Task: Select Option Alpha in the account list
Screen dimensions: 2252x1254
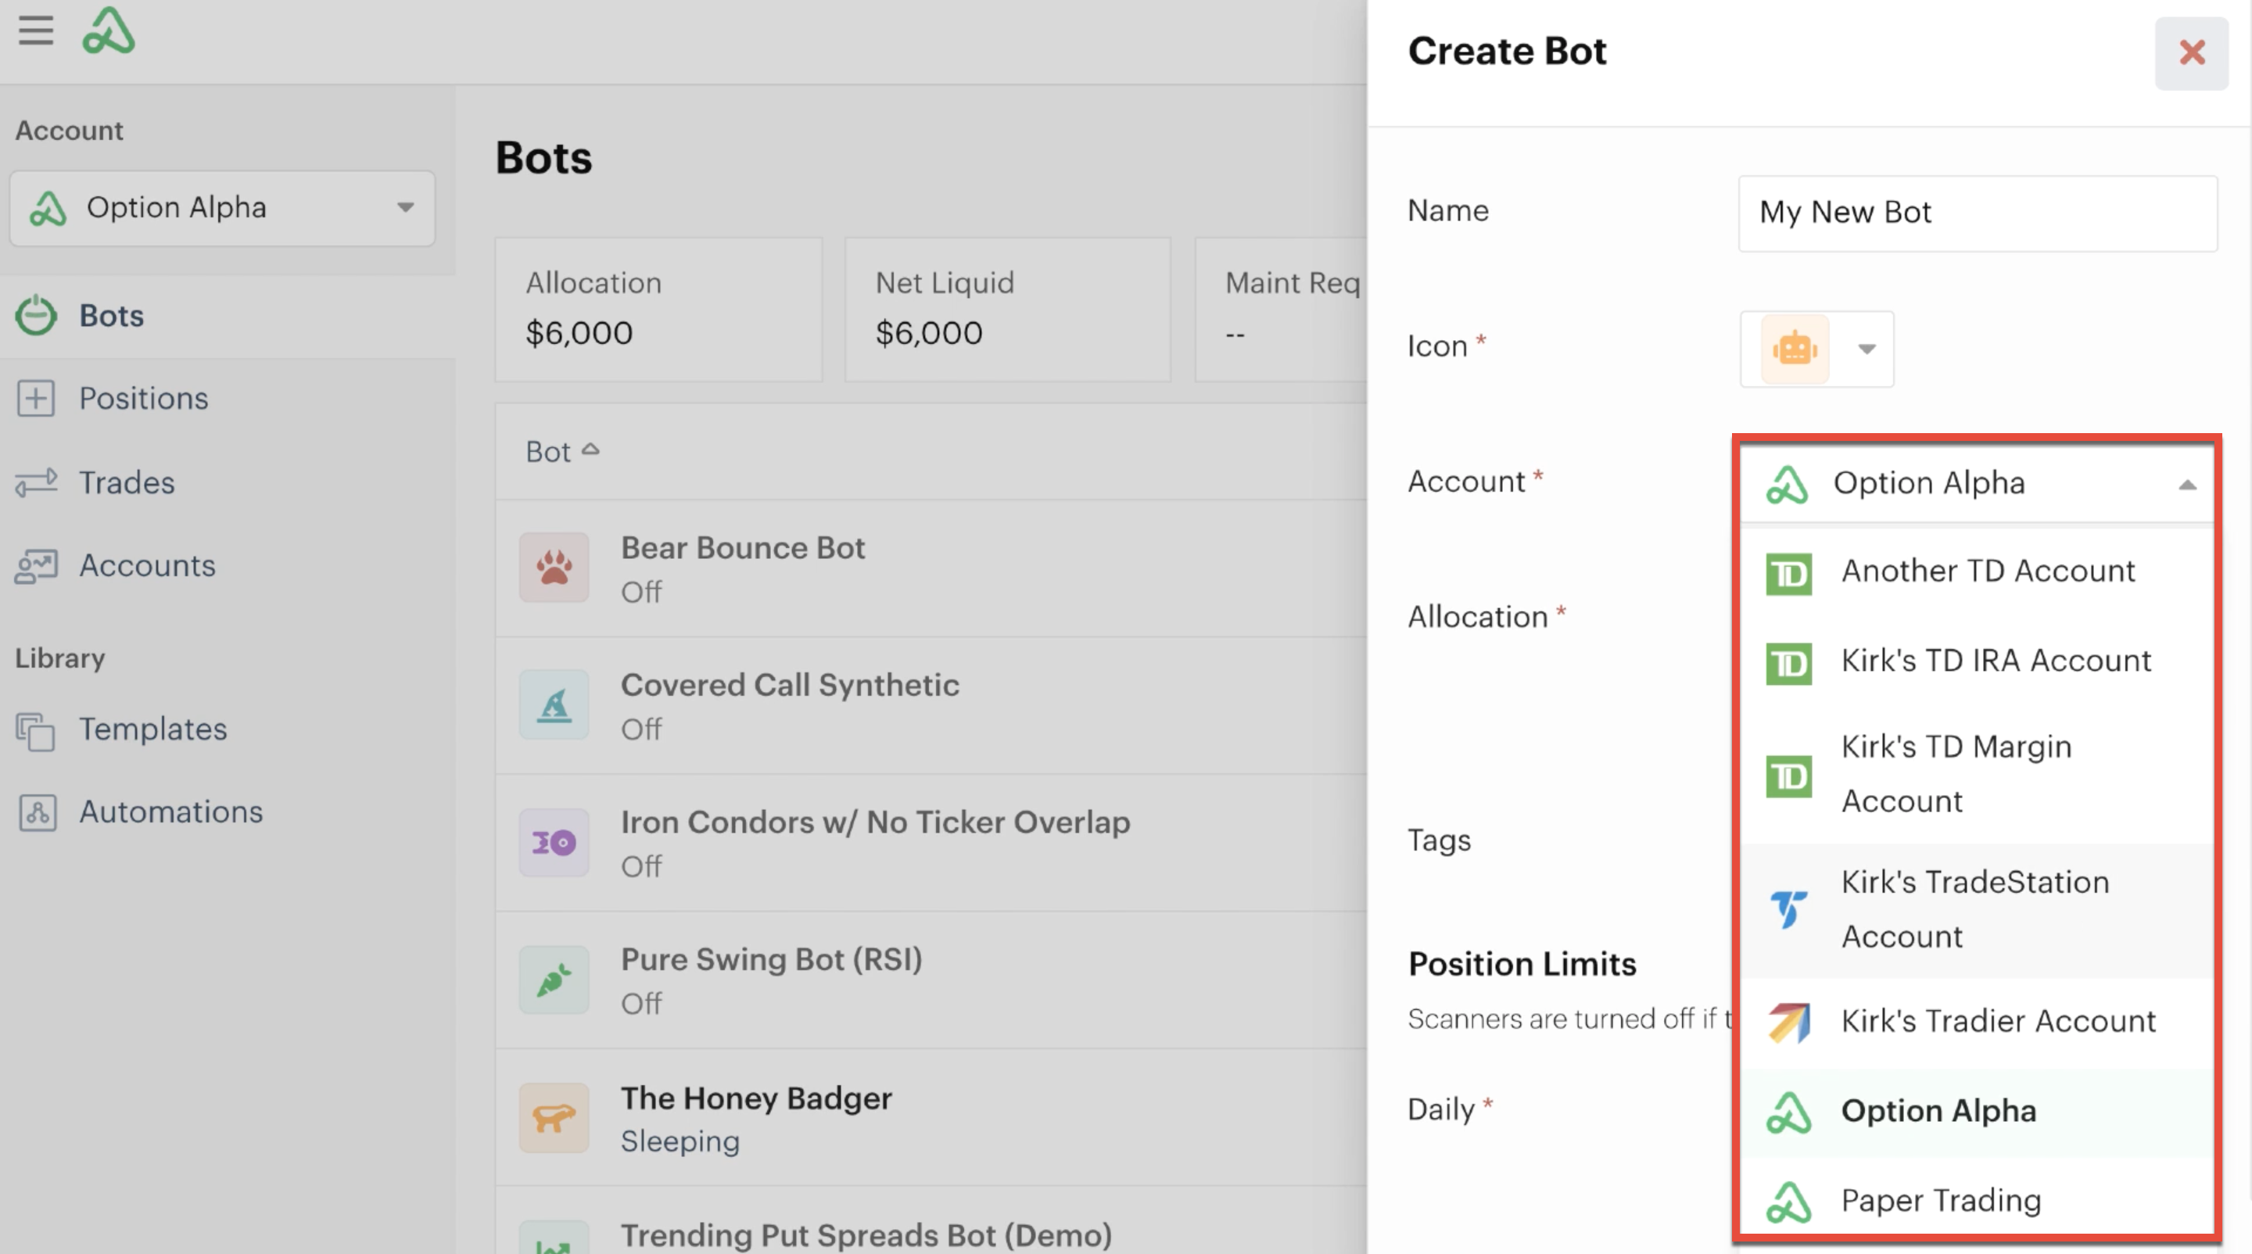Action: 1977,1112
